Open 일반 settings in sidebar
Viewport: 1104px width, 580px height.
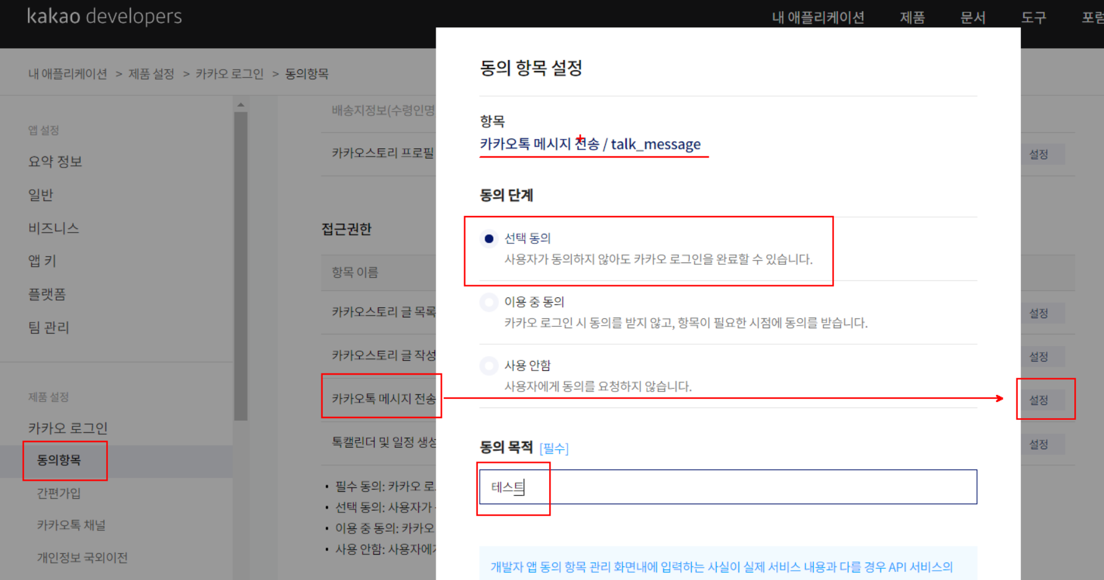point(41,195)
